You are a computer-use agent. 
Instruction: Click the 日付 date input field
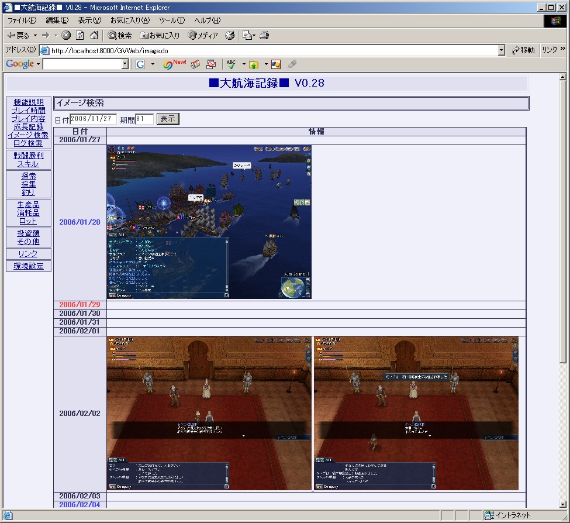click(93, 119)
